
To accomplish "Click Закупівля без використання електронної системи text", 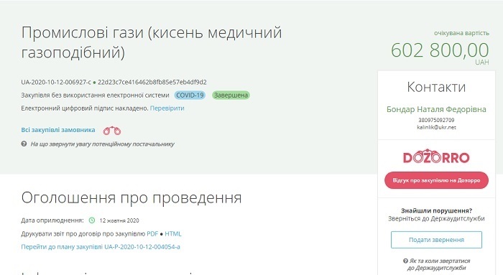I will [95, 95].
